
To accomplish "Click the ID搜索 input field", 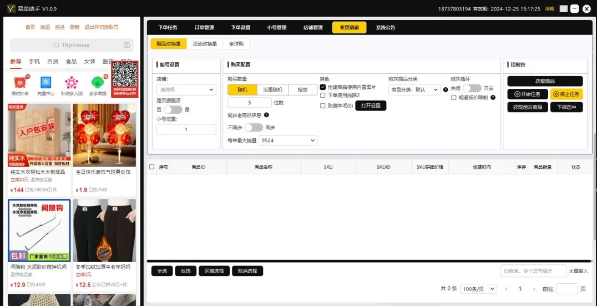I will (533, 271).
